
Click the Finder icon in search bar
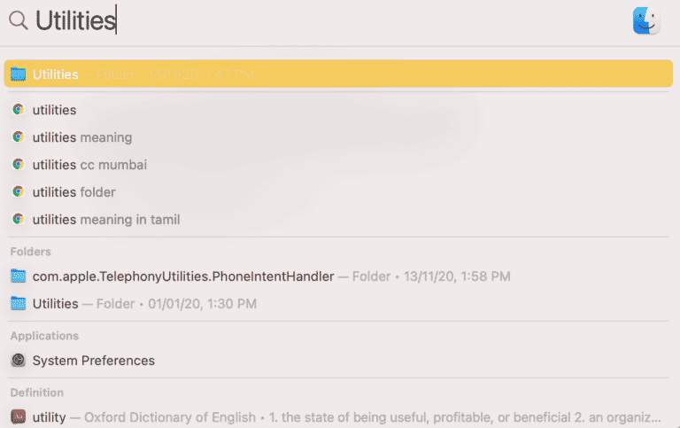(x=646, y=20)
